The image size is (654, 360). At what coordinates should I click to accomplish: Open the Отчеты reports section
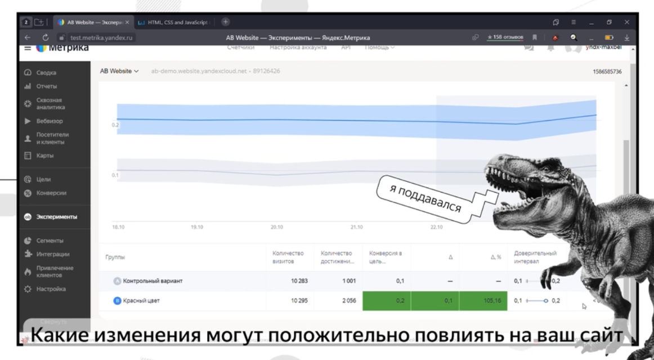coord(47,86)
